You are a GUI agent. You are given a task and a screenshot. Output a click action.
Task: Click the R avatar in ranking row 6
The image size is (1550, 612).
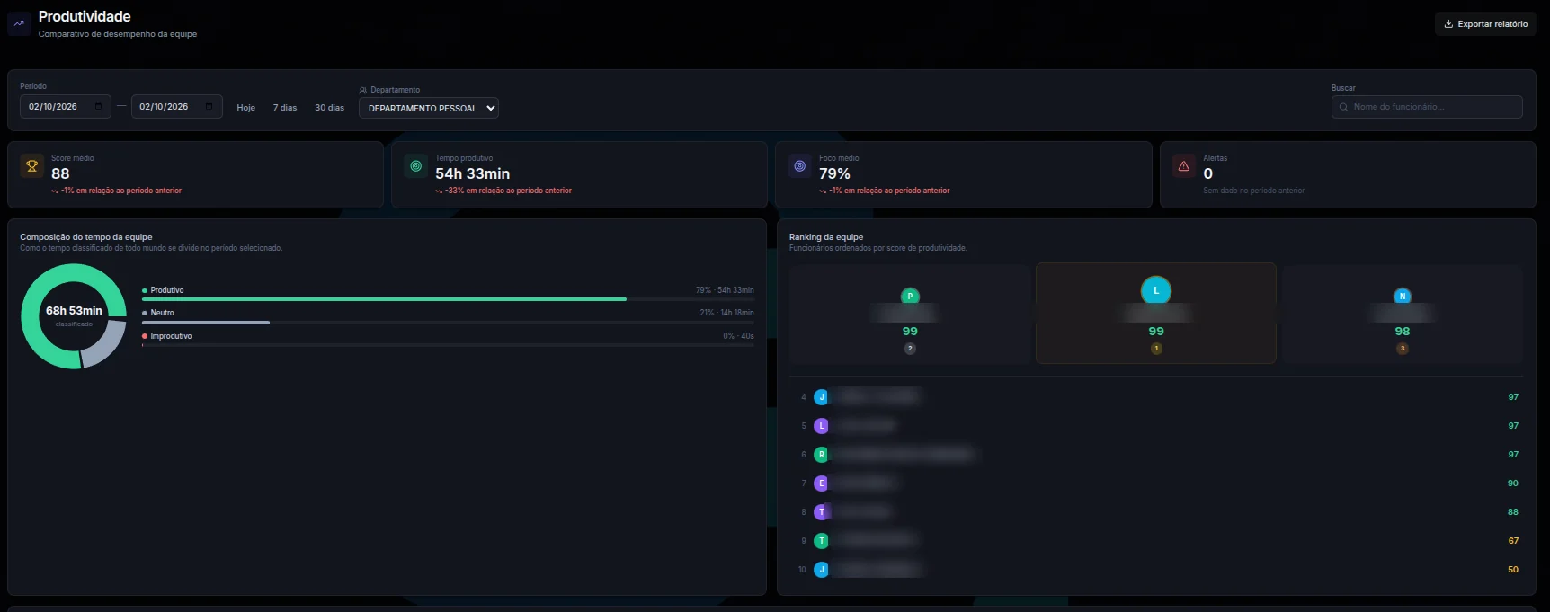tap(821, 455)
